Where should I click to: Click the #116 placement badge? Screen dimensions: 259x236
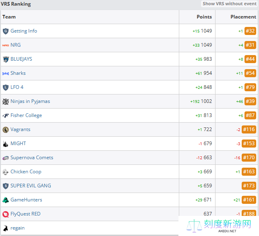(x=249, y=129)
